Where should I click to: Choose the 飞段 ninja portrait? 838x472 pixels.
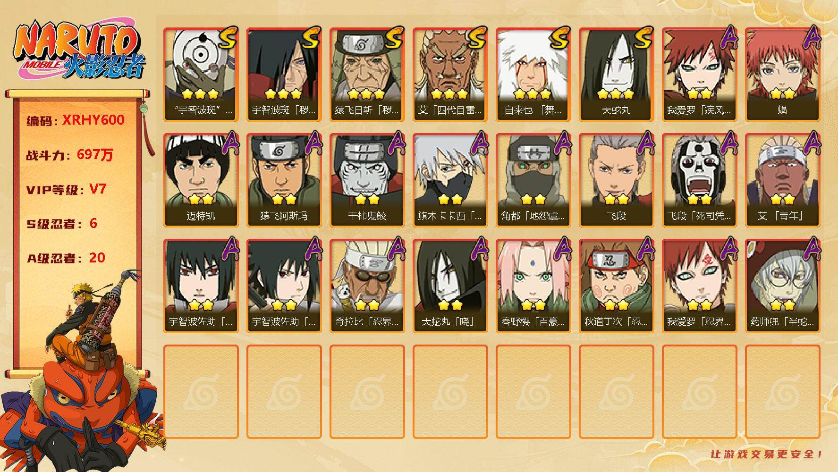coord(616,180)
